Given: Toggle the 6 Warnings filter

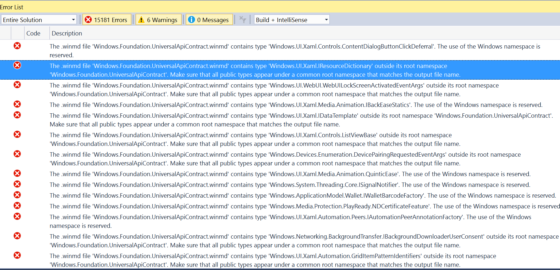Looking at the screenshot, I should click(158, 20).
